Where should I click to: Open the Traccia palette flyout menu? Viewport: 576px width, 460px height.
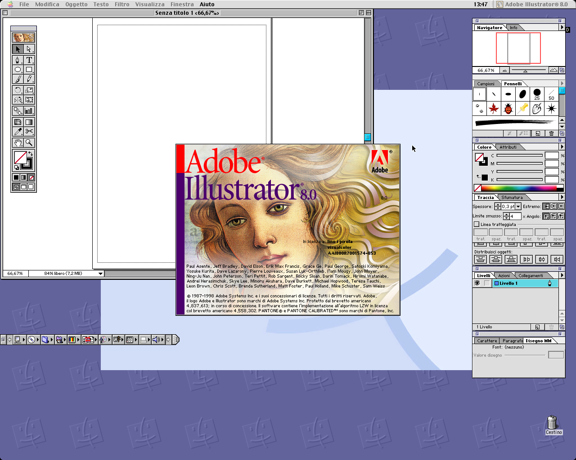(562, 197)
